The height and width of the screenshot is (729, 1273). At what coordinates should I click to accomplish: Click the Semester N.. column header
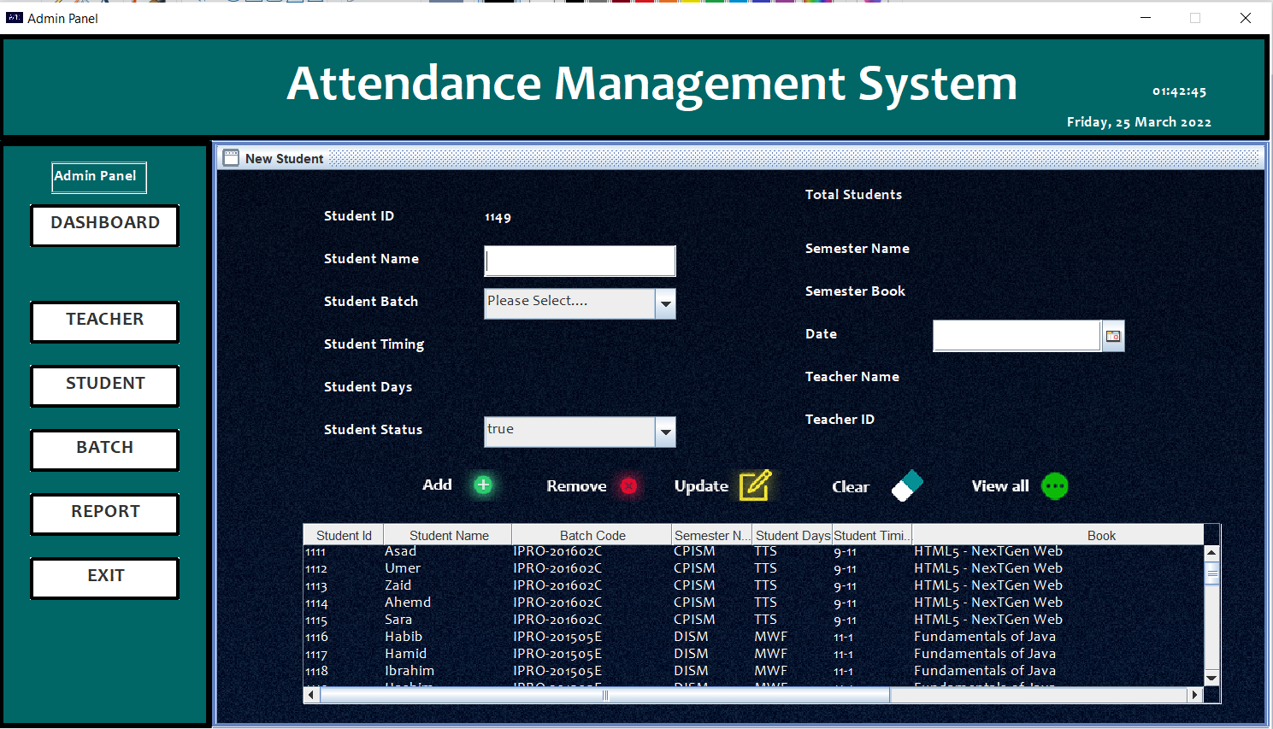[713, 535]
